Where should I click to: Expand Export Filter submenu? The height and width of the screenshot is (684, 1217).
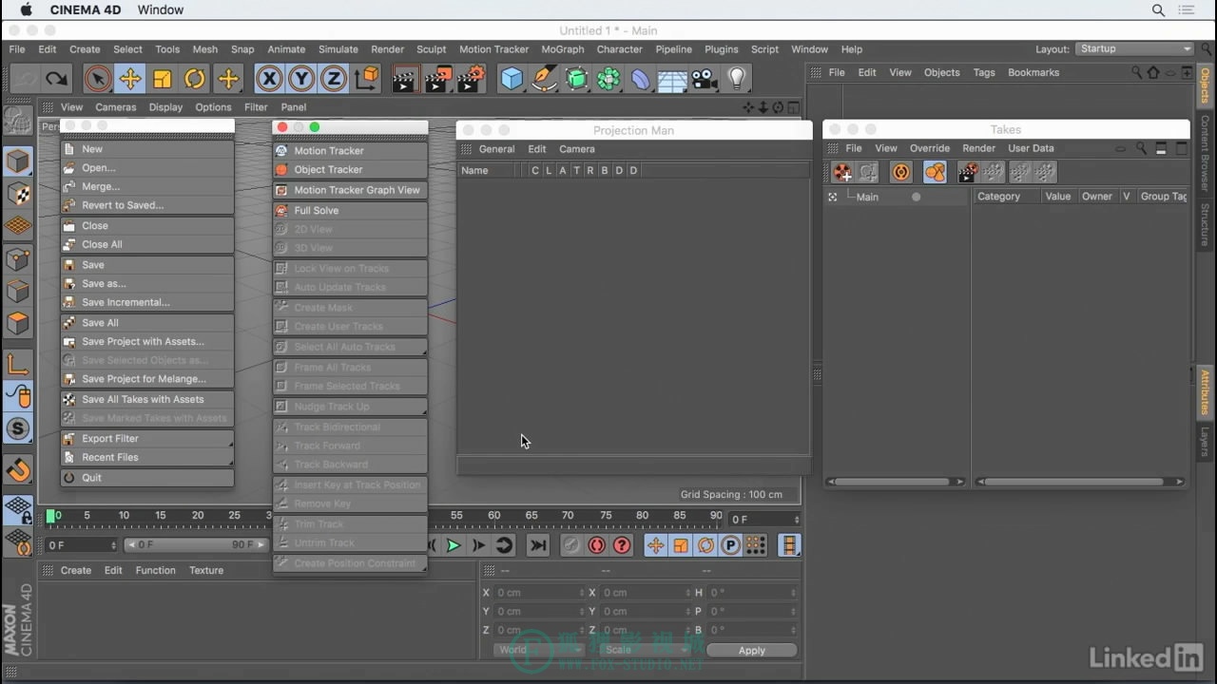147,439
